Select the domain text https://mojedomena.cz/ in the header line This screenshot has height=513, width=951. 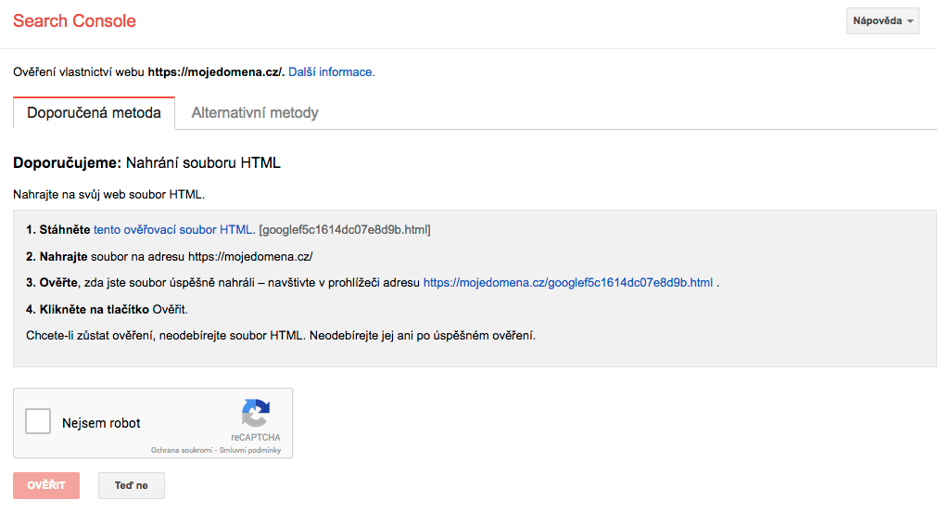pos(216,71)
